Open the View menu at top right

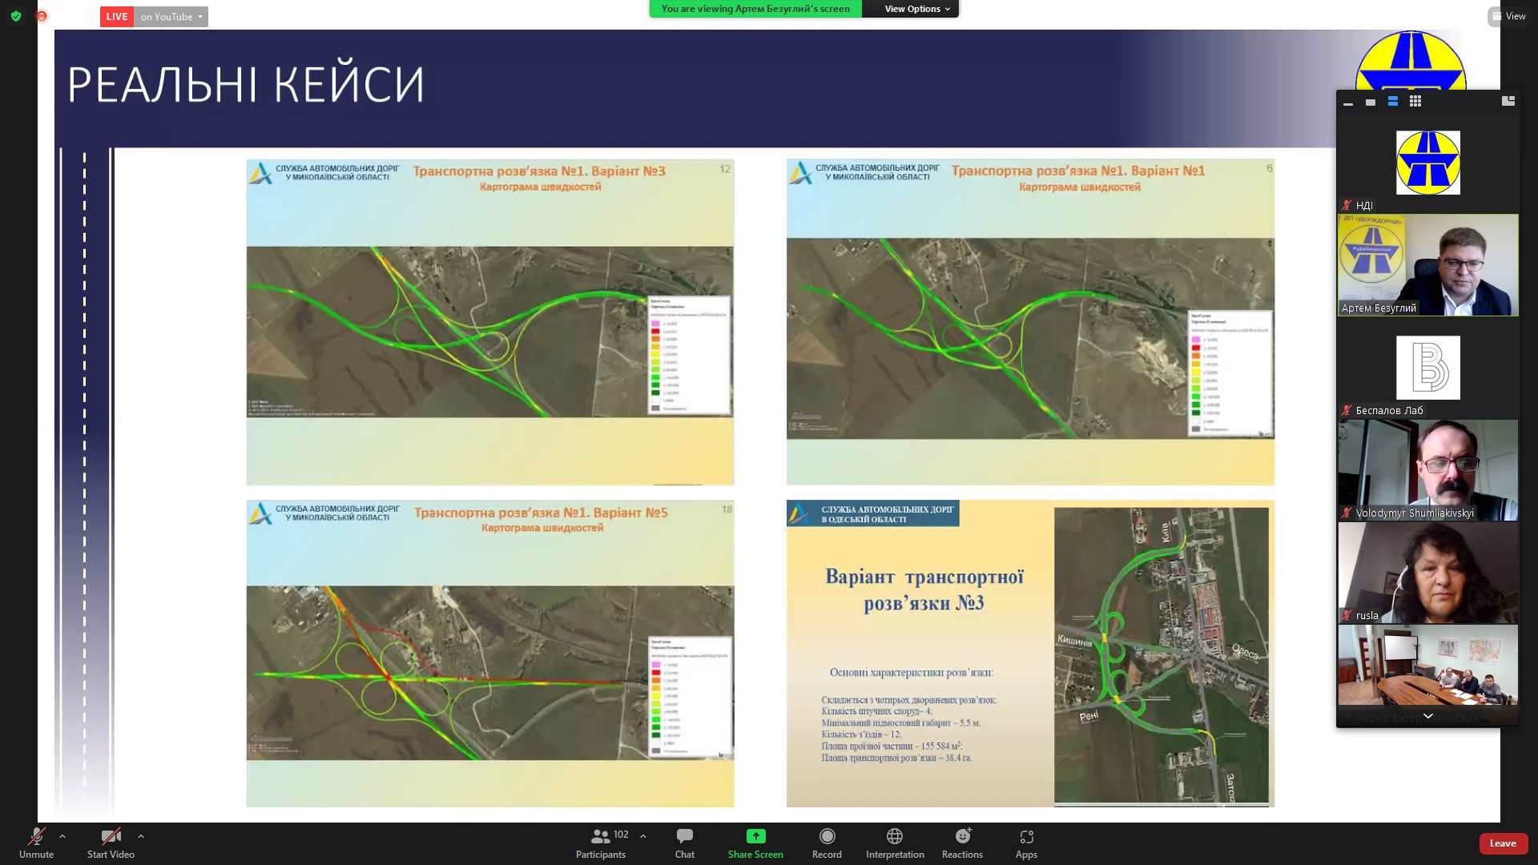point(1508,16)
